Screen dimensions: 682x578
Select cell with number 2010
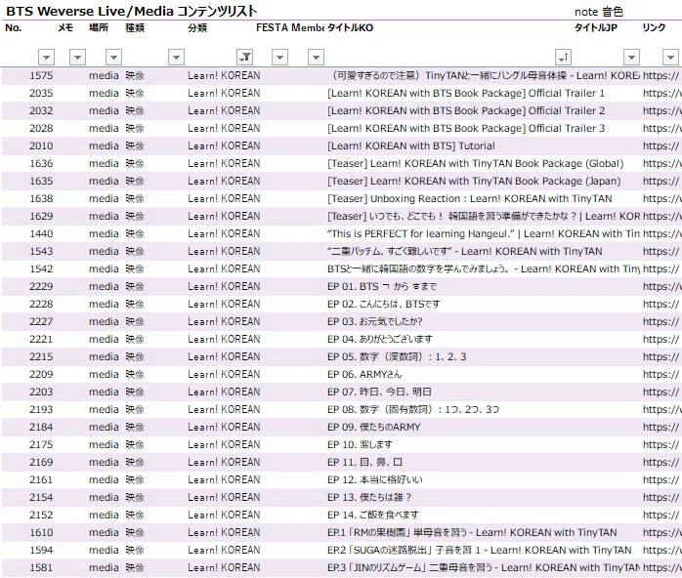pos(41,146)
